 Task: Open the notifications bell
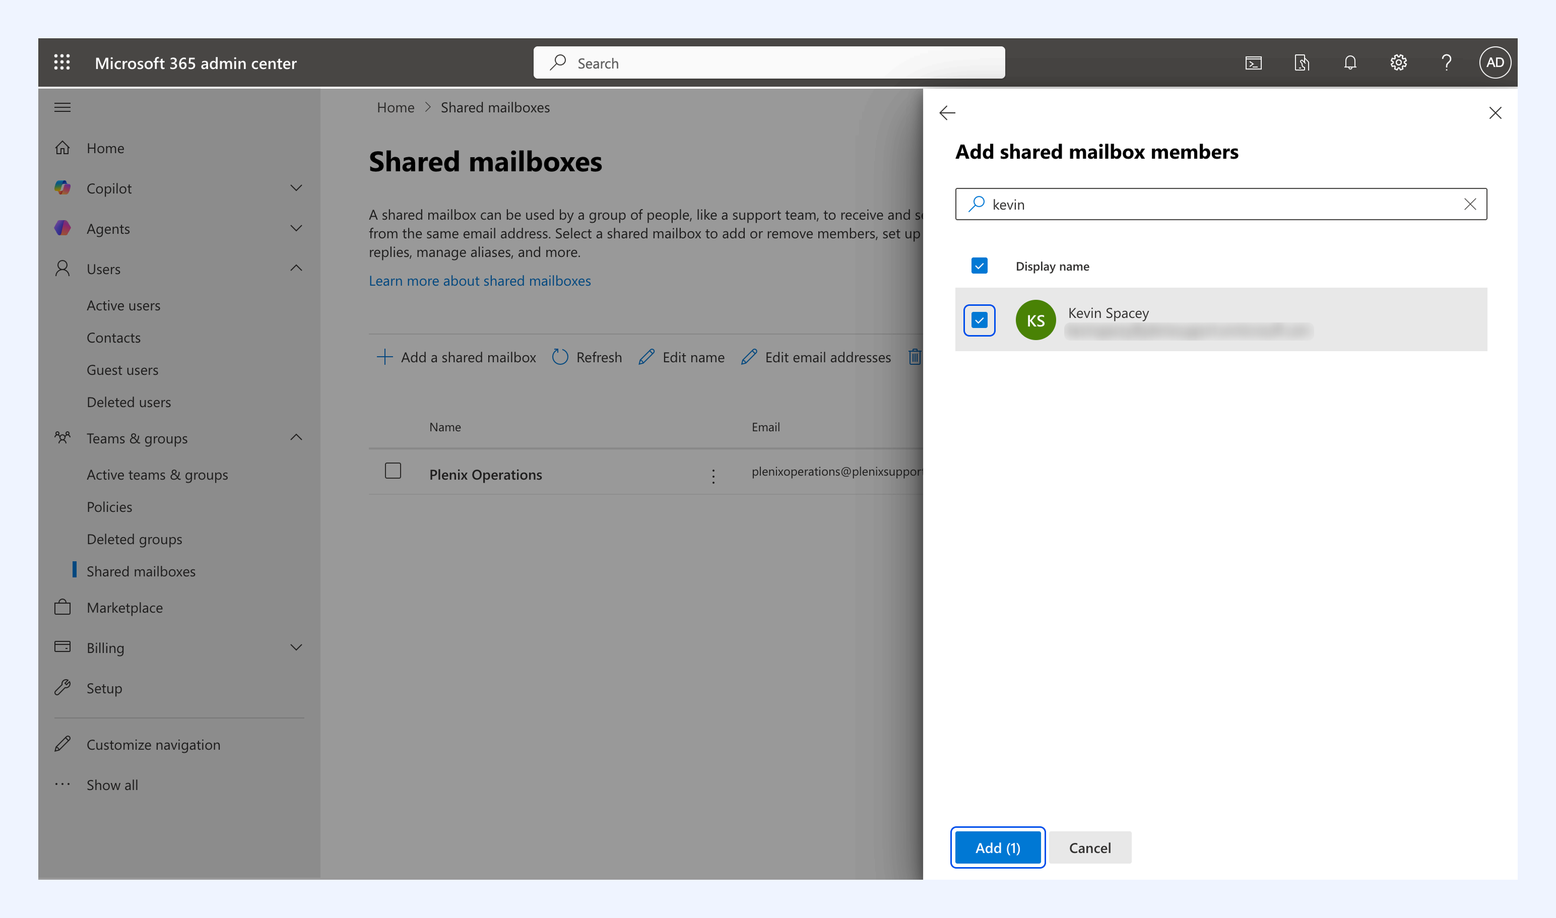pos(1350,62)
